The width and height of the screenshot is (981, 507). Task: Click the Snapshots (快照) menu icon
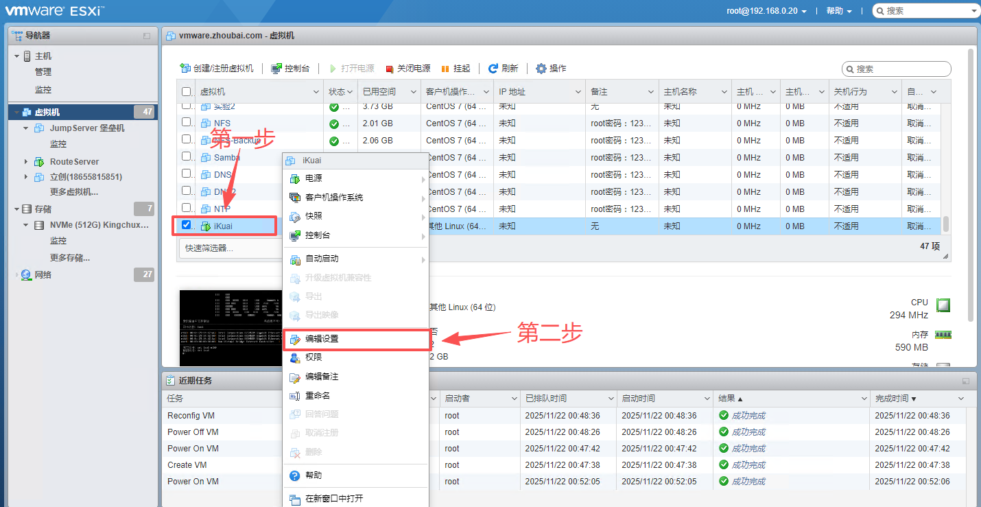pos(295,216)
